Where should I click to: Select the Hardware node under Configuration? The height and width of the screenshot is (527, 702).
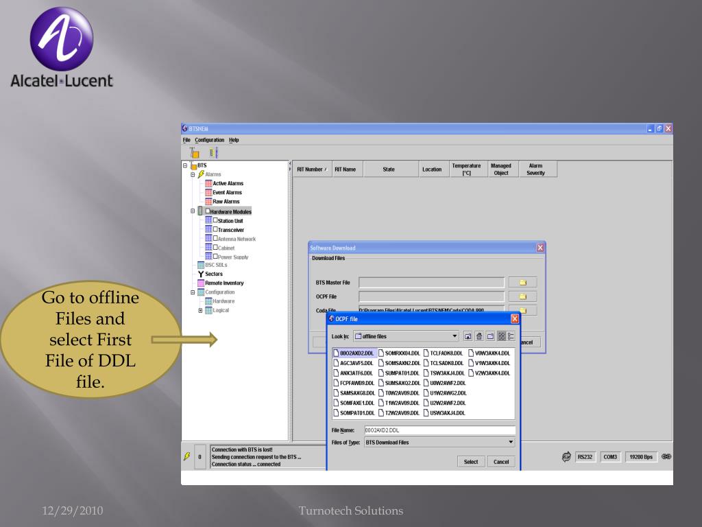[x=223, y=301]
